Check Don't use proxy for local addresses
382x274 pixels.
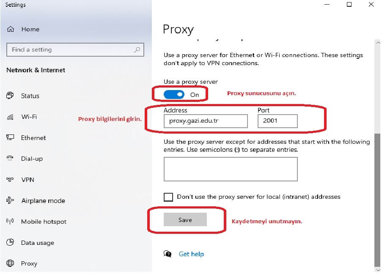(x=168, y=197)
